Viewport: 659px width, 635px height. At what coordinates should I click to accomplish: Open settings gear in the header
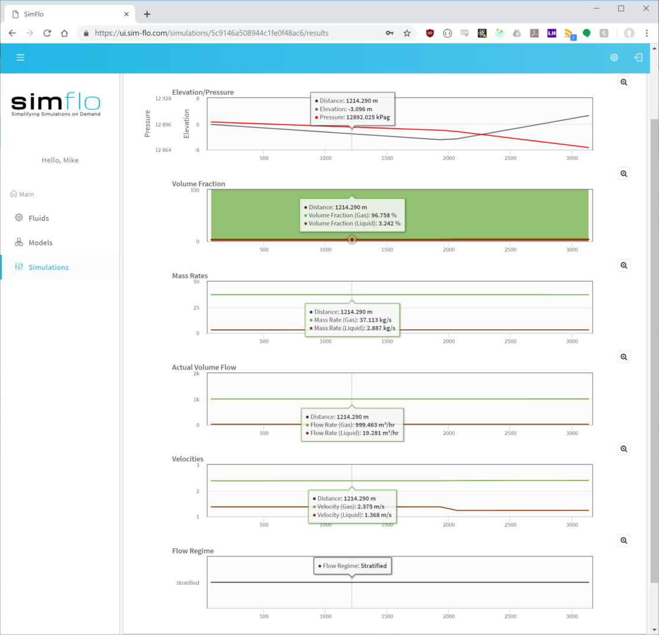pyautogui.click(x=614, y=57)
